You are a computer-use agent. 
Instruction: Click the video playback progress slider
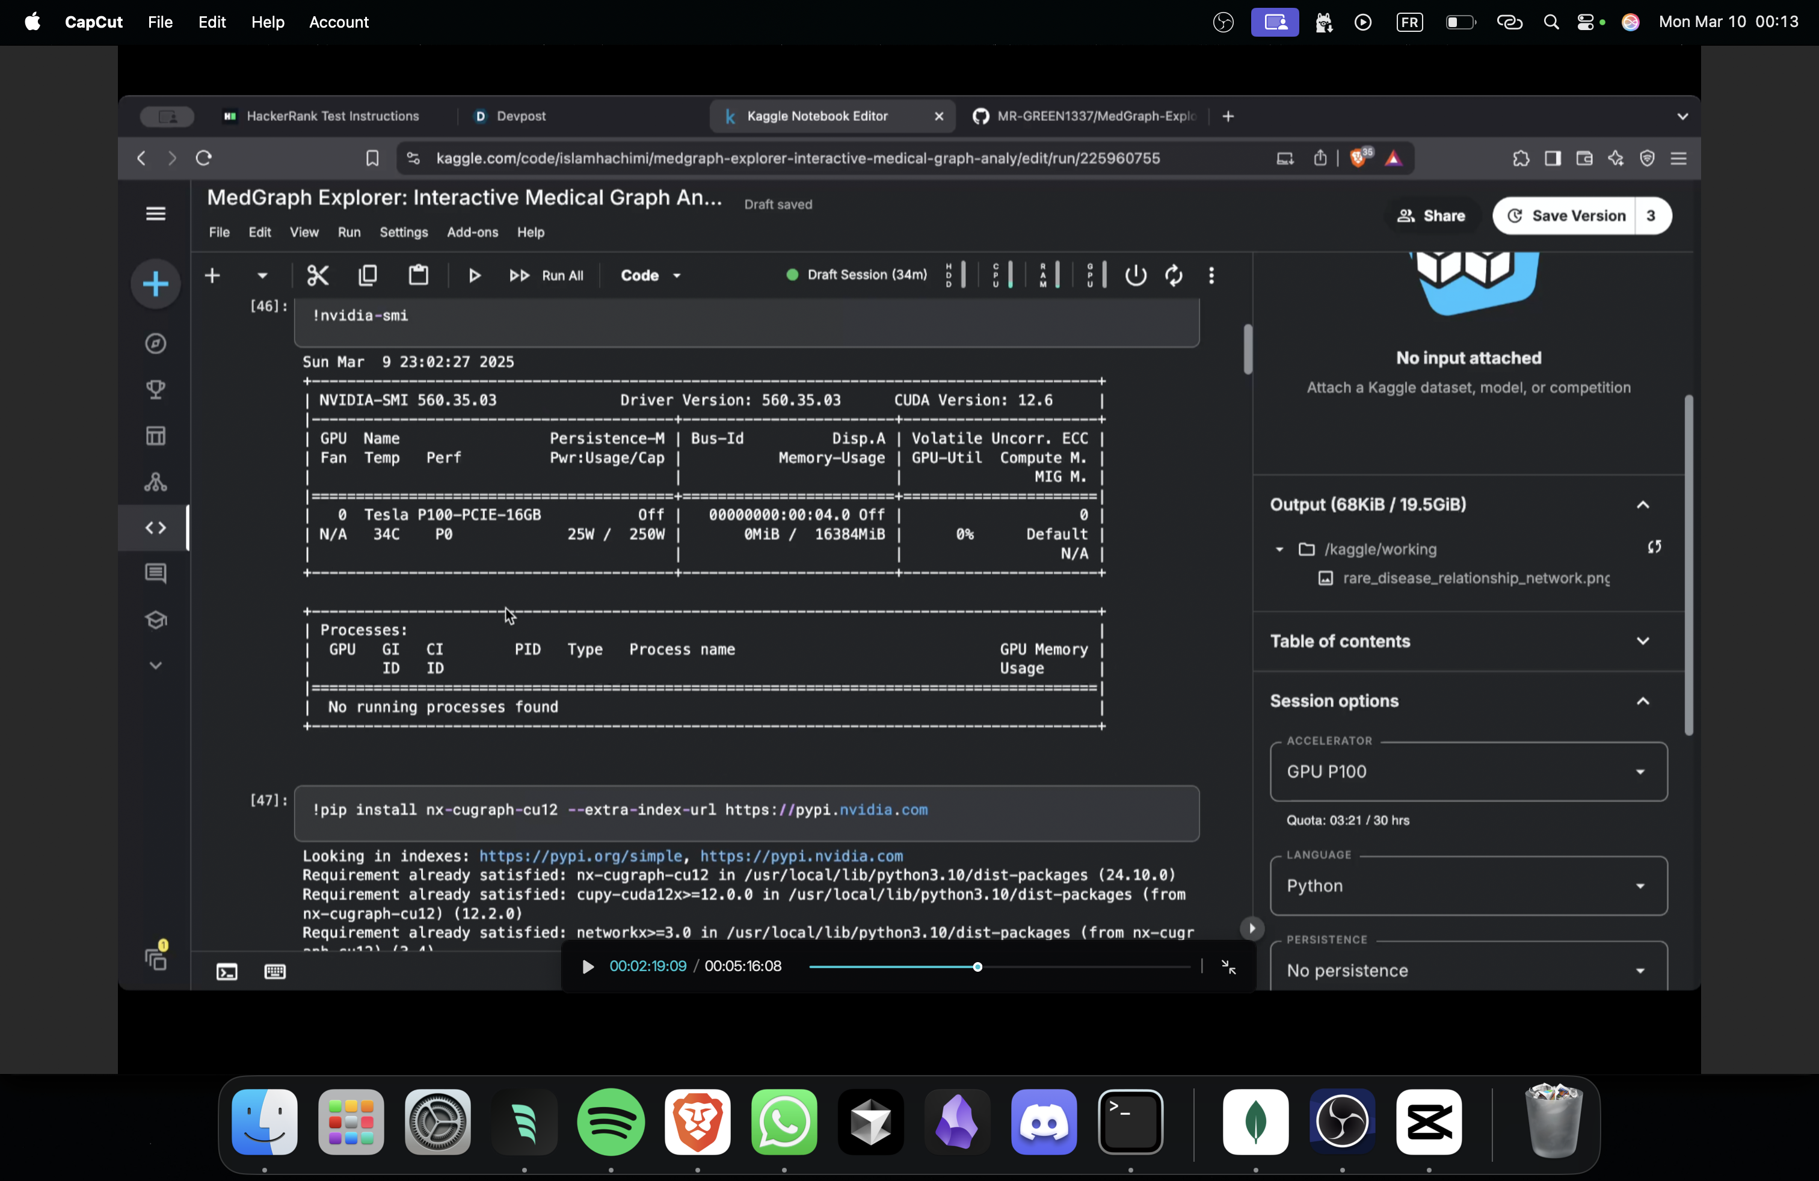pyautogui.click(x=977, y=967)
